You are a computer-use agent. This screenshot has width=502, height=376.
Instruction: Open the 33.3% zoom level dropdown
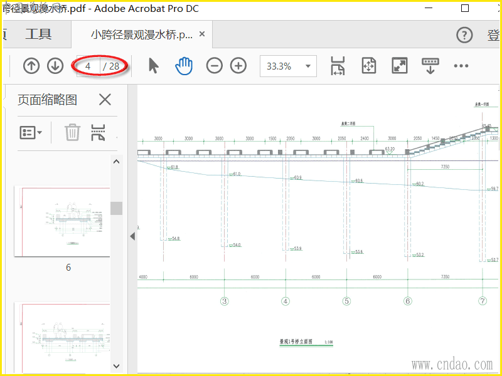click(288, 66)
